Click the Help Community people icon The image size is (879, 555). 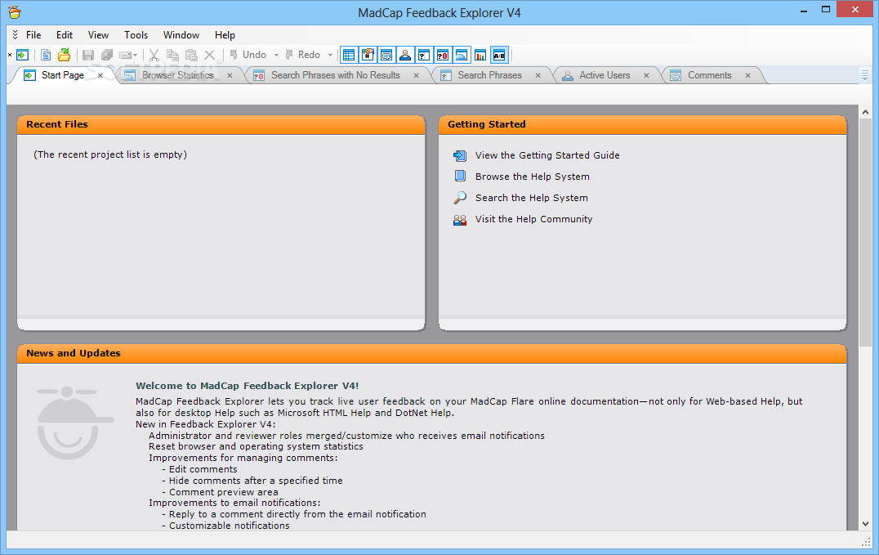coord(460,219)
